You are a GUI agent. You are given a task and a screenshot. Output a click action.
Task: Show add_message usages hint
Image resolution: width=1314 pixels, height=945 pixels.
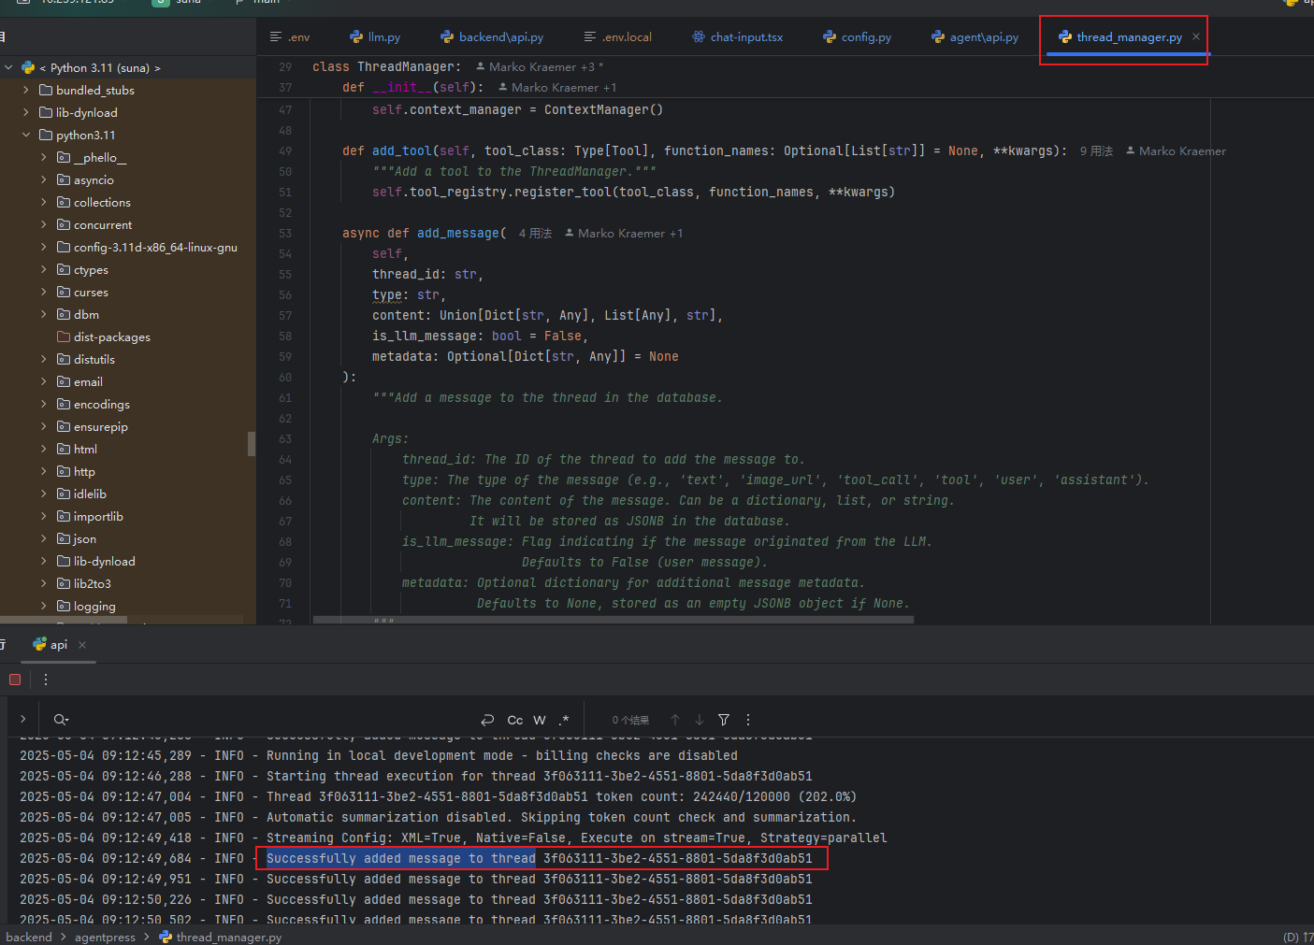tap(535, 233)
